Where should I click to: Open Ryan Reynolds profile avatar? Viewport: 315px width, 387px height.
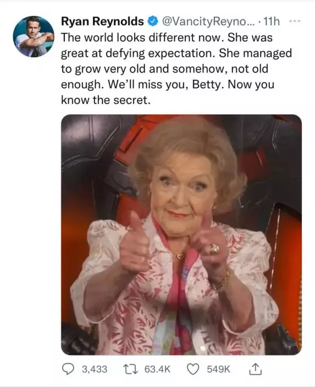point(34,37)
